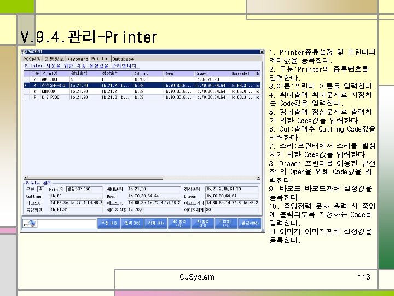Click the 이미지설정 input field
The width and height of the screenshot is (394, 296).
pos(154,209)
